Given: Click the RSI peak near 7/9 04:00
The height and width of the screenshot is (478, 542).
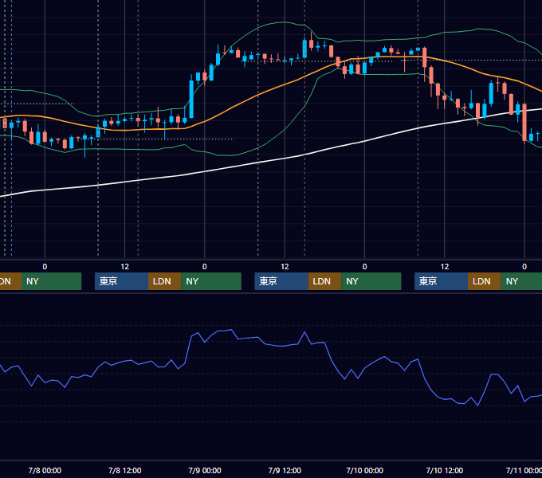Looking at the screenshot, I should (x=231, y=330).
